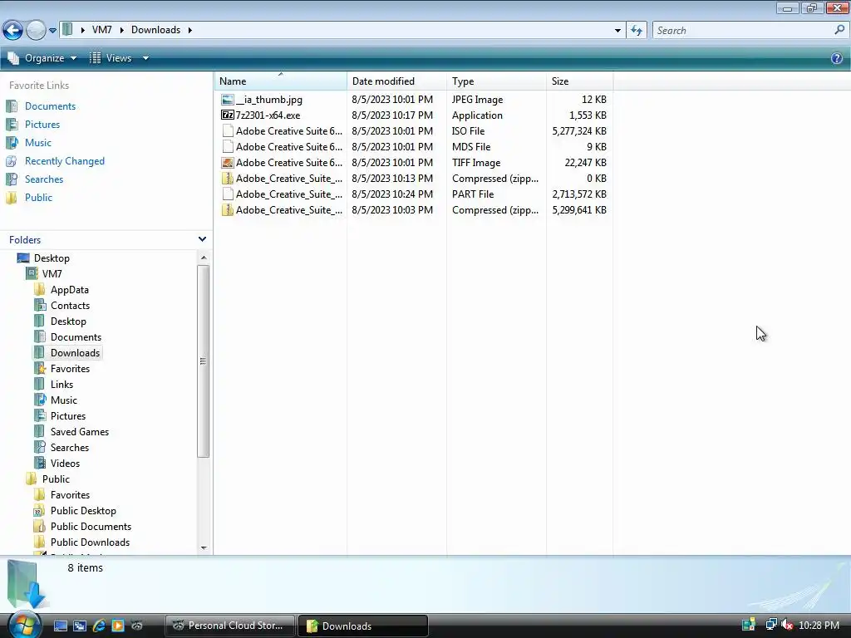Click the Help question mark icon
Viewport: 851px width, 638px height.
(836, 58)
